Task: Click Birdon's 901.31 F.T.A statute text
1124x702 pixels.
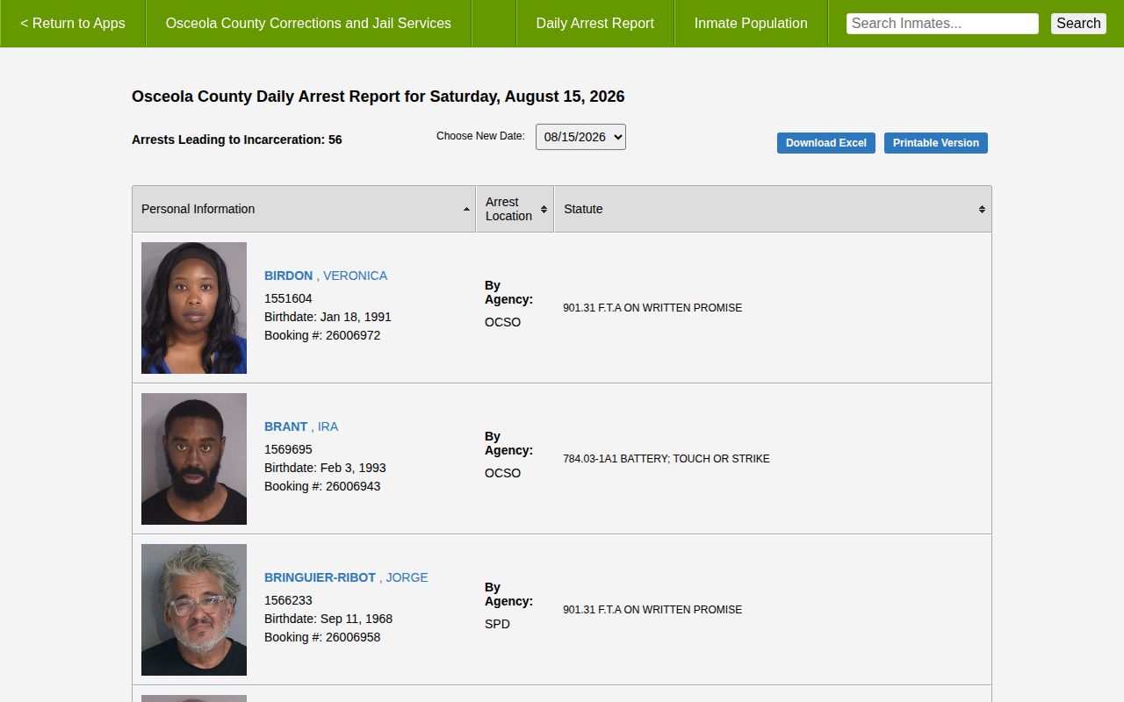Action: (652, 308)
